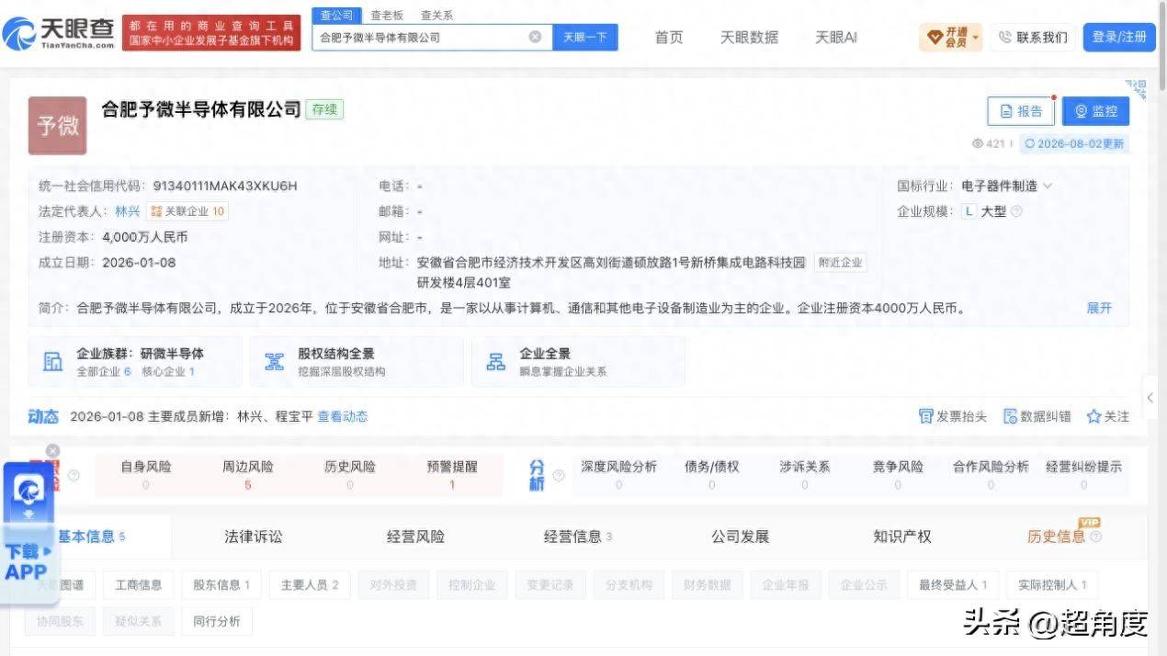Go to 首页 in top navigation
The height and width of the screenshot is (656, 1167).
(x=669, y=37)
